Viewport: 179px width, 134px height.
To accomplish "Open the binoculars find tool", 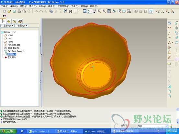I will coord(70,11).
